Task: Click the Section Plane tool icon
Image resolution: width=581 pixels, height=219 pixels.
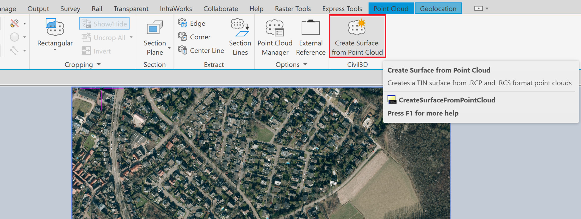Action: click(x=155, y=28)
